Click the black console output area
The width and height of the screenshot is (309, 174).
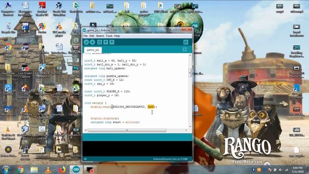pyautogui.click(x=137, y=149)
